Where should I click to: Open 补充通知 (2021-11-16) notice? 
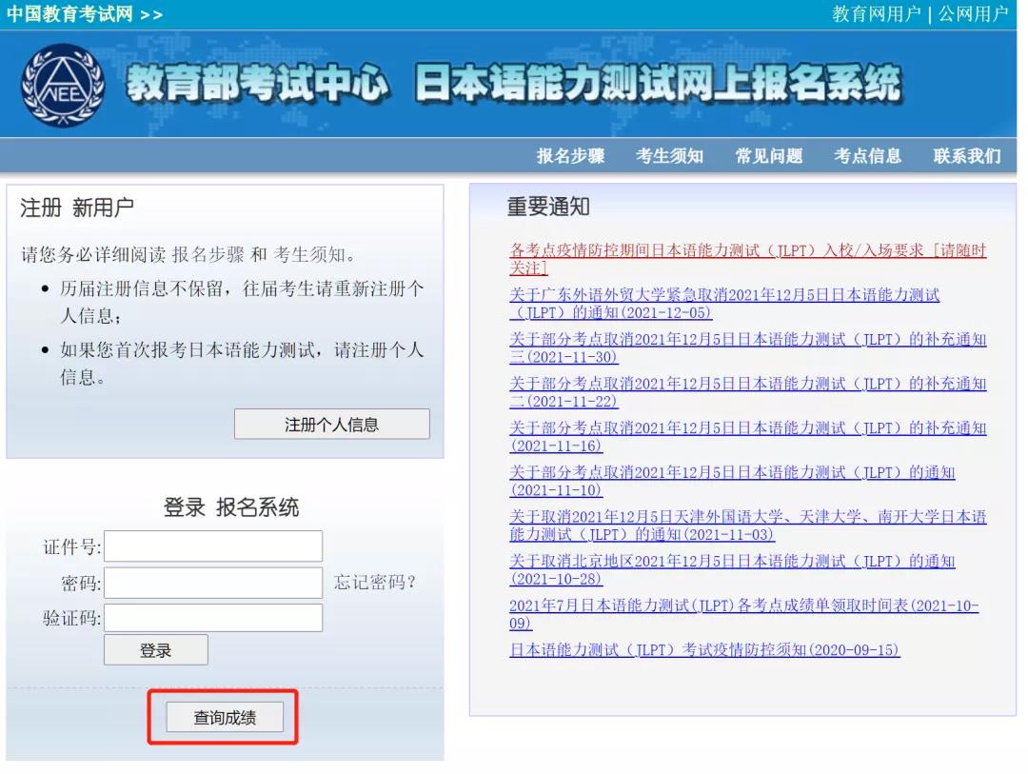tap(748, 437)
